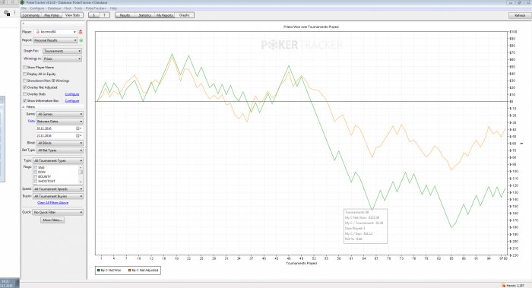
Task: Click the chat icon left of the toolbar
Action: tap(7, 13)
